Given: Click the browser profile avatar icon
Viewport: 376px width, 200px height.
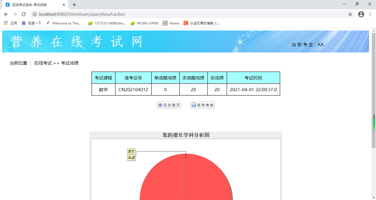Looking at the screenshot, I should coord(361,14).
